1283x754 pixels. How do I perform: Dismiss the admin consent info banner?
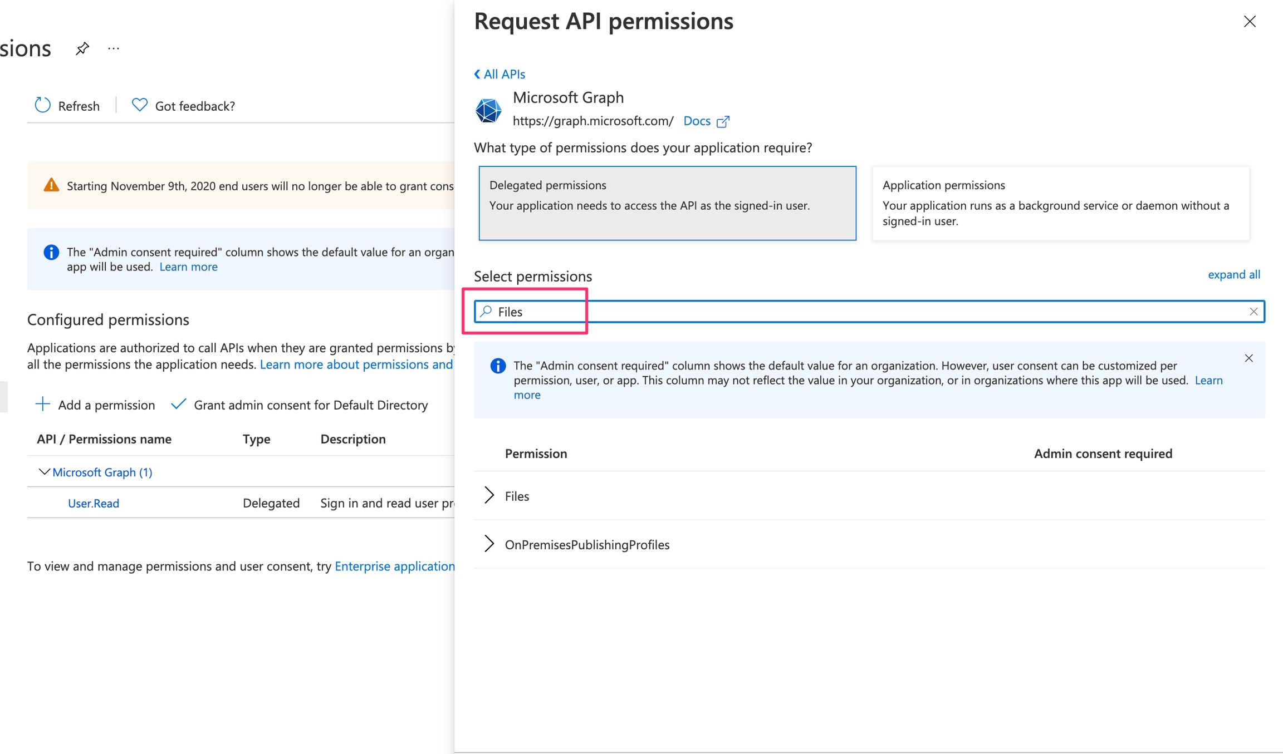tap(1248, 358)
